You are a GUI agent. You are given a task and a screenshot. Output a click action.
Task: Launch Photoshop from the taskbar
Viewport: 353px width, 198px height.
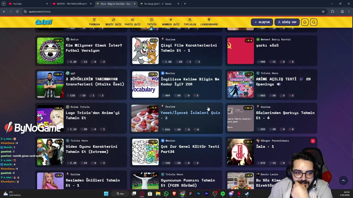(199, 194)
